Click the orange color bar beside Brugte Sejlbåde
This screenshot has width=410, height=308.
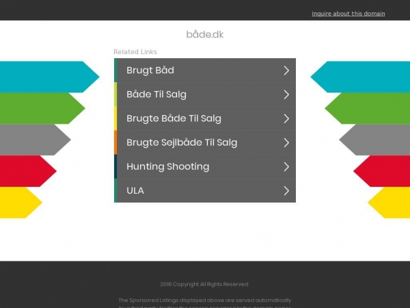click(115, 142)
